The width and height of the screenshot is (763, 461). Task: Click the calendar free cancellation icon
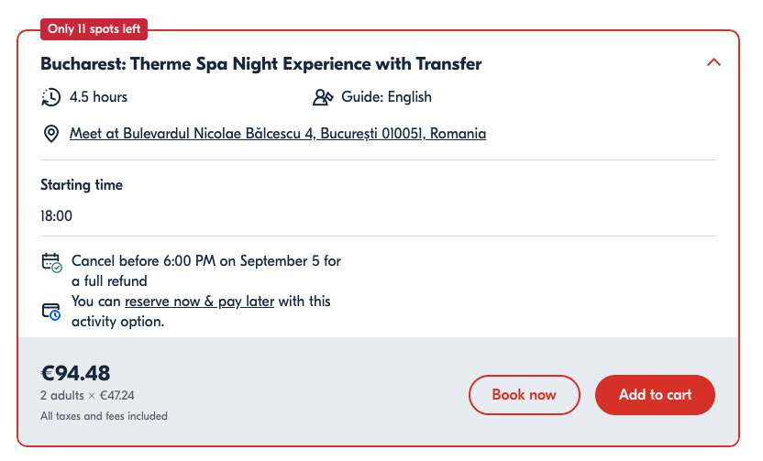click(51, 263)
